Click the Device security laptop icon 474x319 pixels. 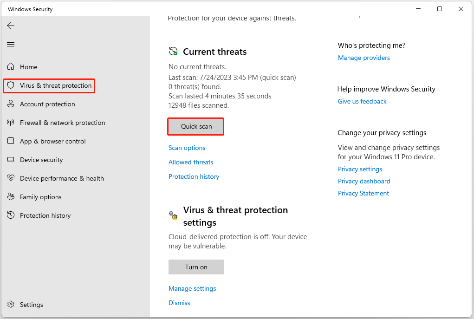click(11, 160)
